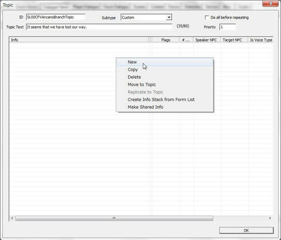The height and width of the screenshot is (240, 281).
Task: Click the horizontal scrollbar right arrow
Action: tap(270, 218)
